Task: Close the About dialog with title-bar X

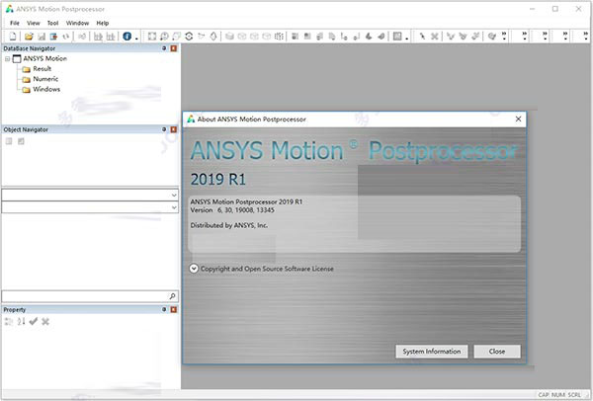Action: pyautogui.click(x=518, y=120)
